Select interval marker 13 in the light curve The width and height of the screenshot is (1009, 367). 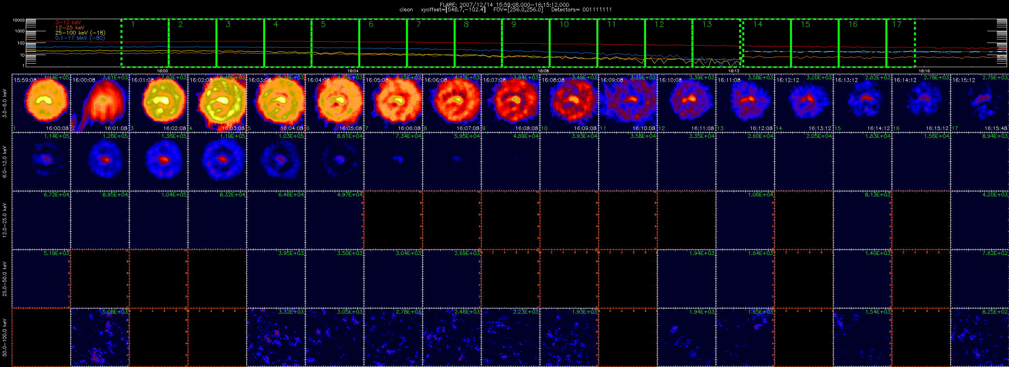707,25
